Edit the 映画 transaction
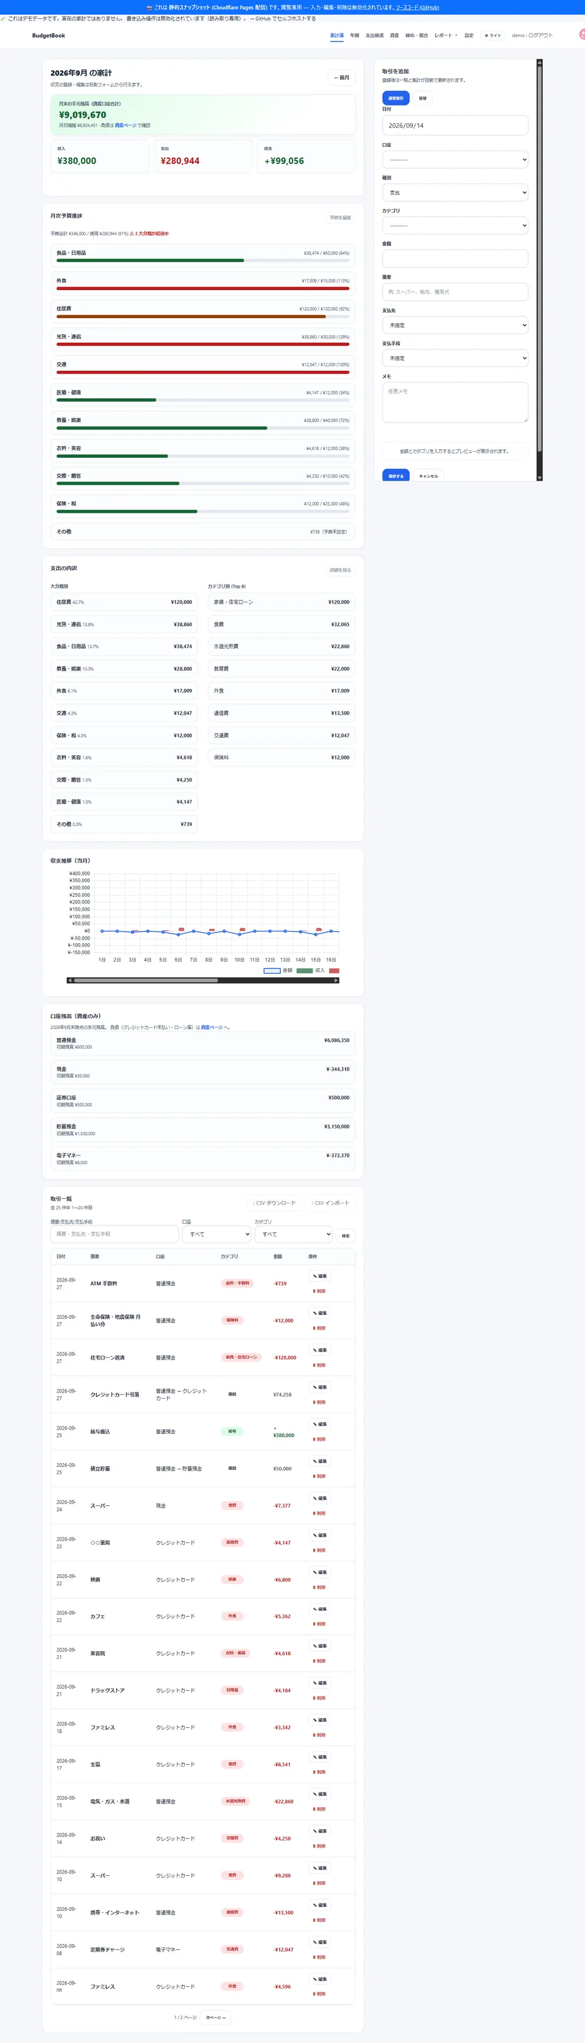 pos(319,1572)
